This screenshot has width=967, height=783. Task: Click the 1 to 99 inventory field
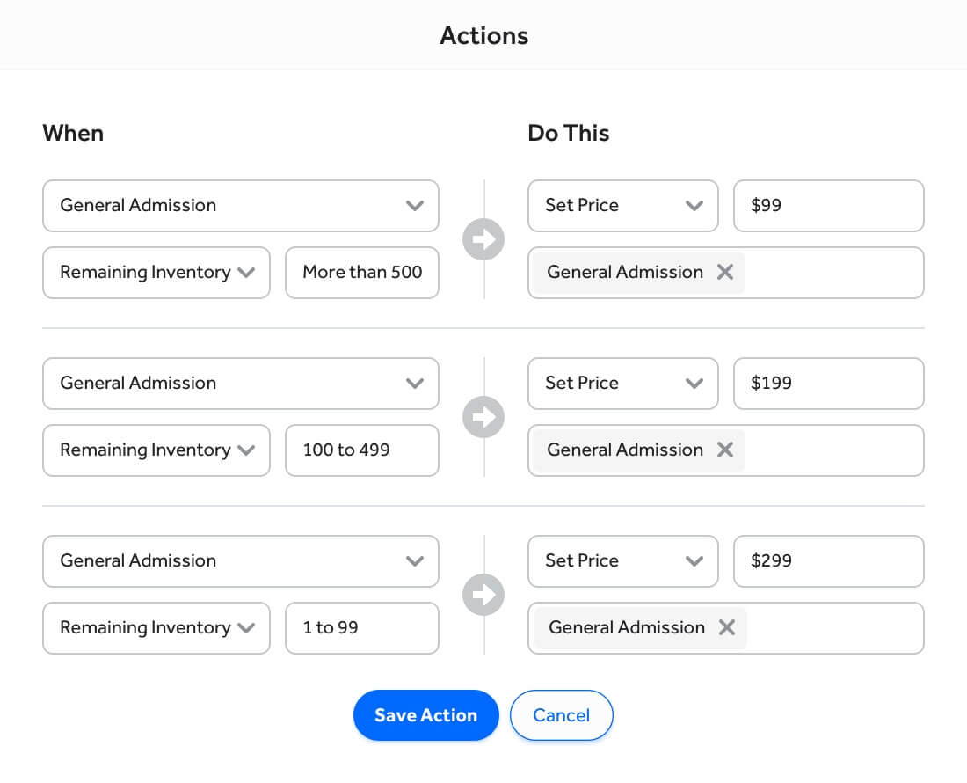point(361,628)
